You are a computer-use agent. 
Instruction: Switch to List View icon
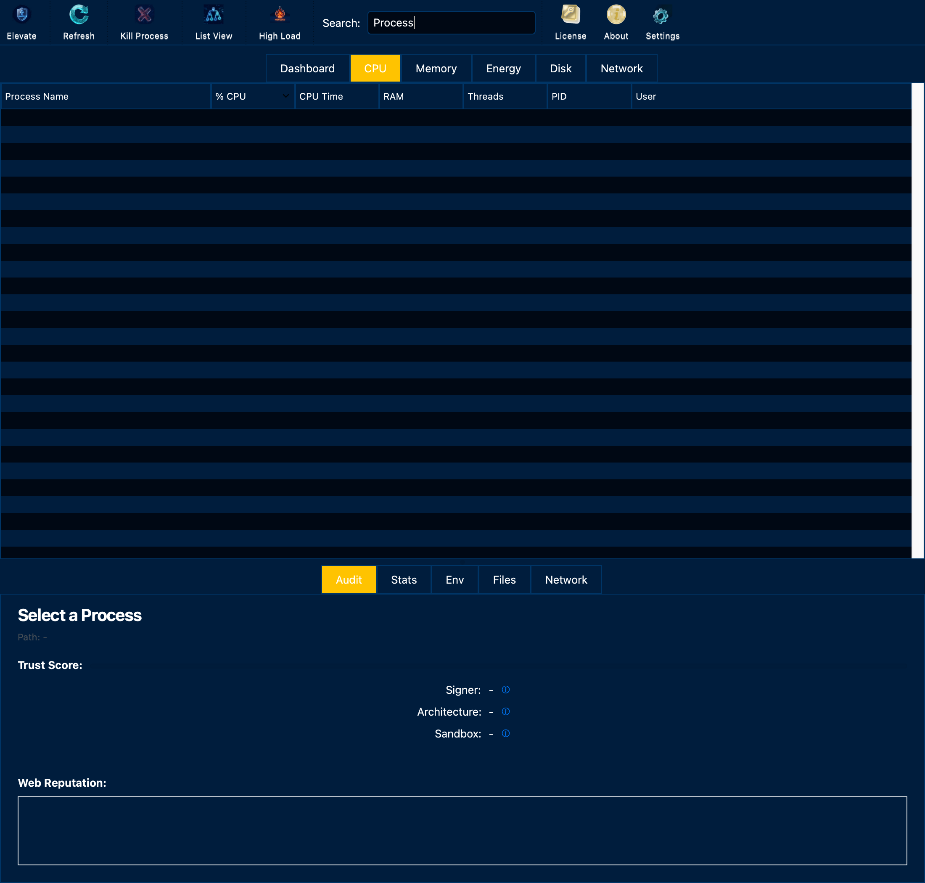(x=214, y=15)
